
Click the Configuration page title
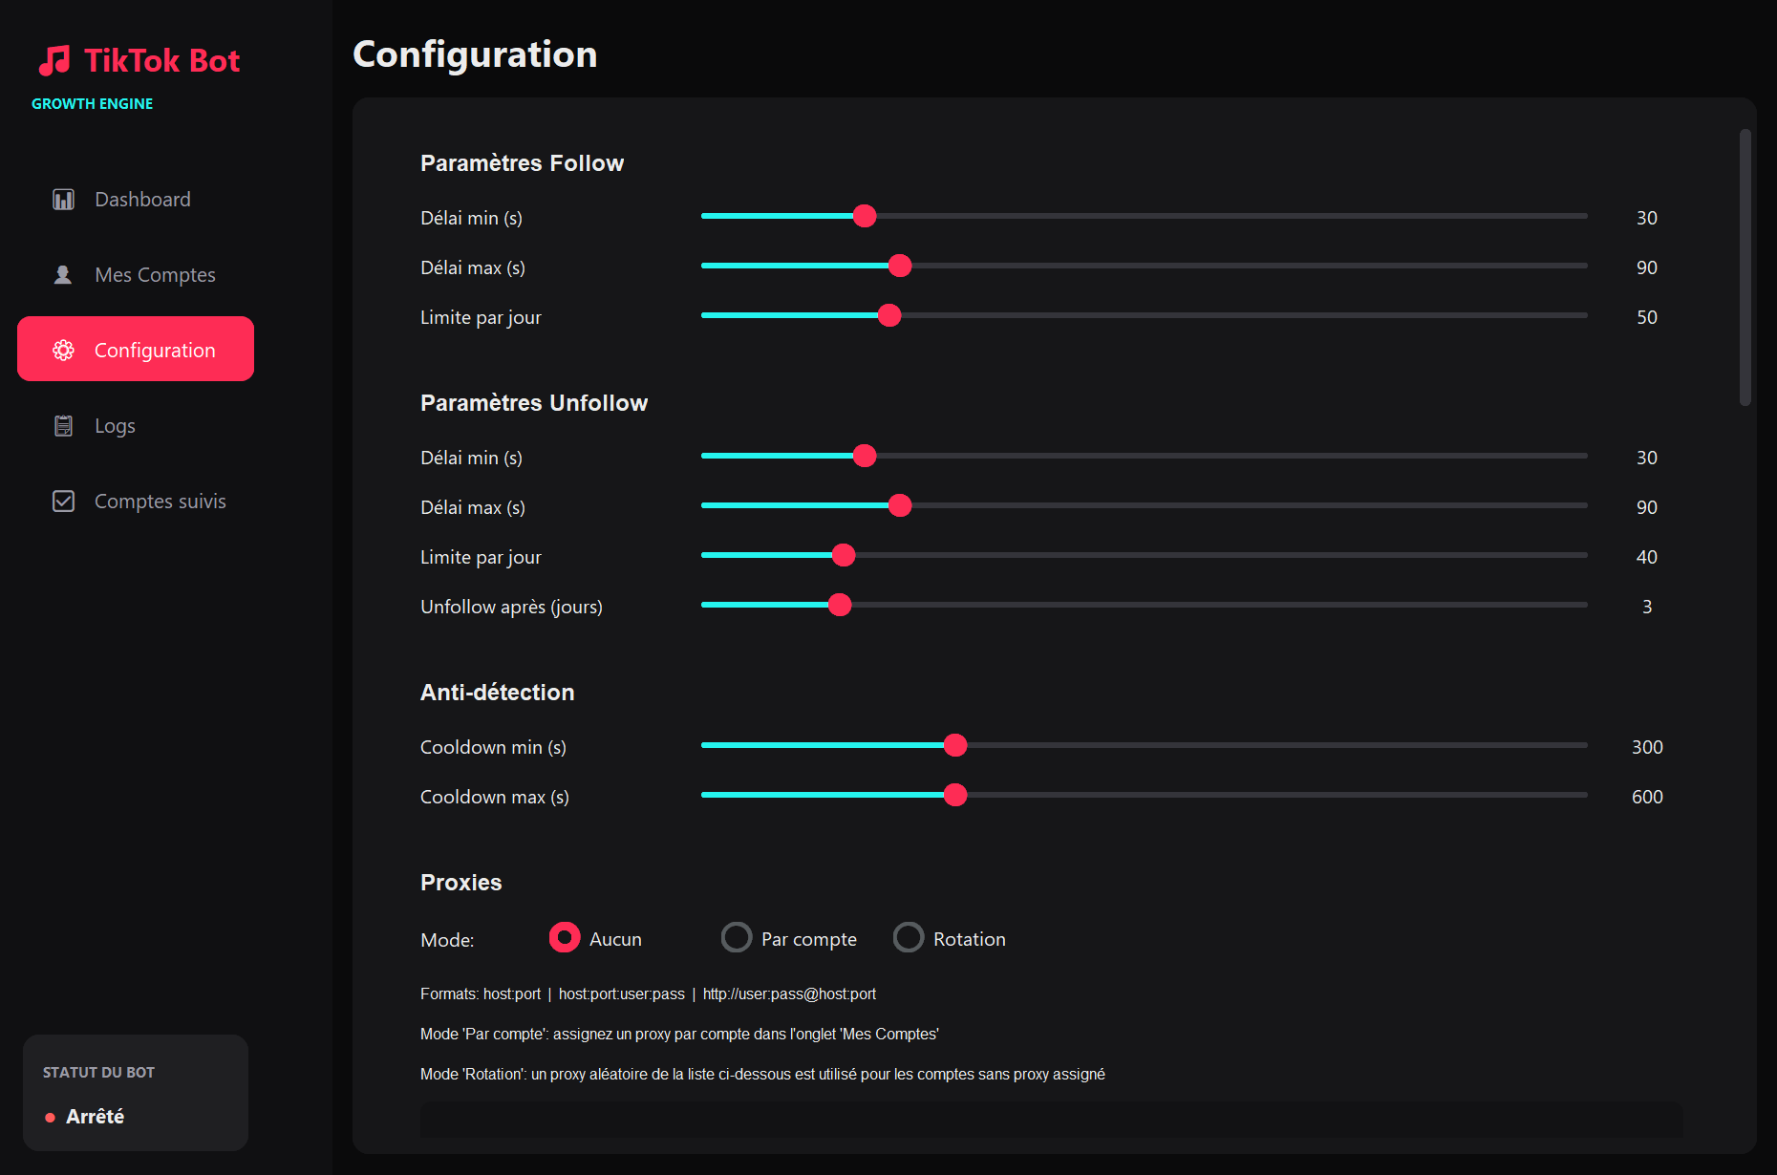(x=475, y=54)
